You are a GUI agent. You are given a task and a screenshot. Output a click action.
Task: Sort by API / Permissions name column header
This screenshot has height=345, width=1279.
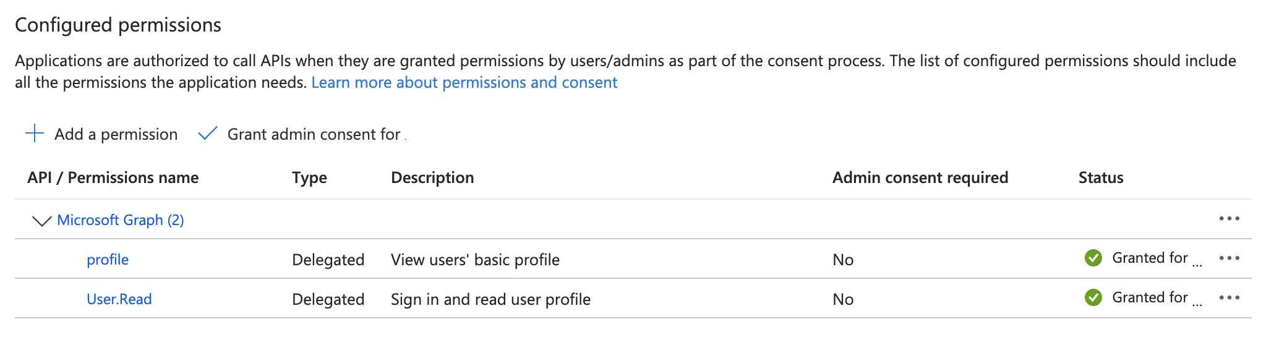coord(113,178)
